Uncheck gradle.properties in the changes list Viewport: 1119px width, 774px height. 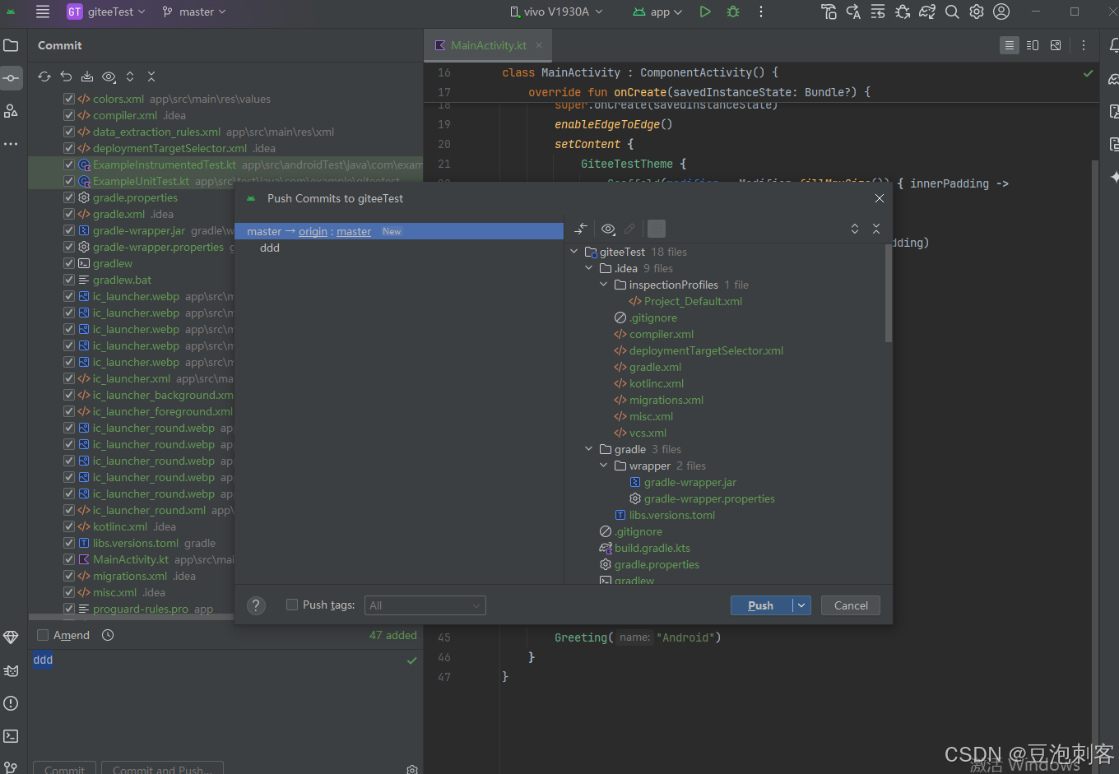click(x=69, y=197)
